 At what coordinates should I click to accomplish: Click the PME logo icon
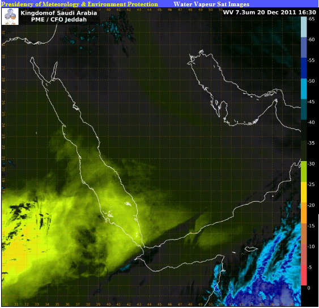tap(10, 16)
